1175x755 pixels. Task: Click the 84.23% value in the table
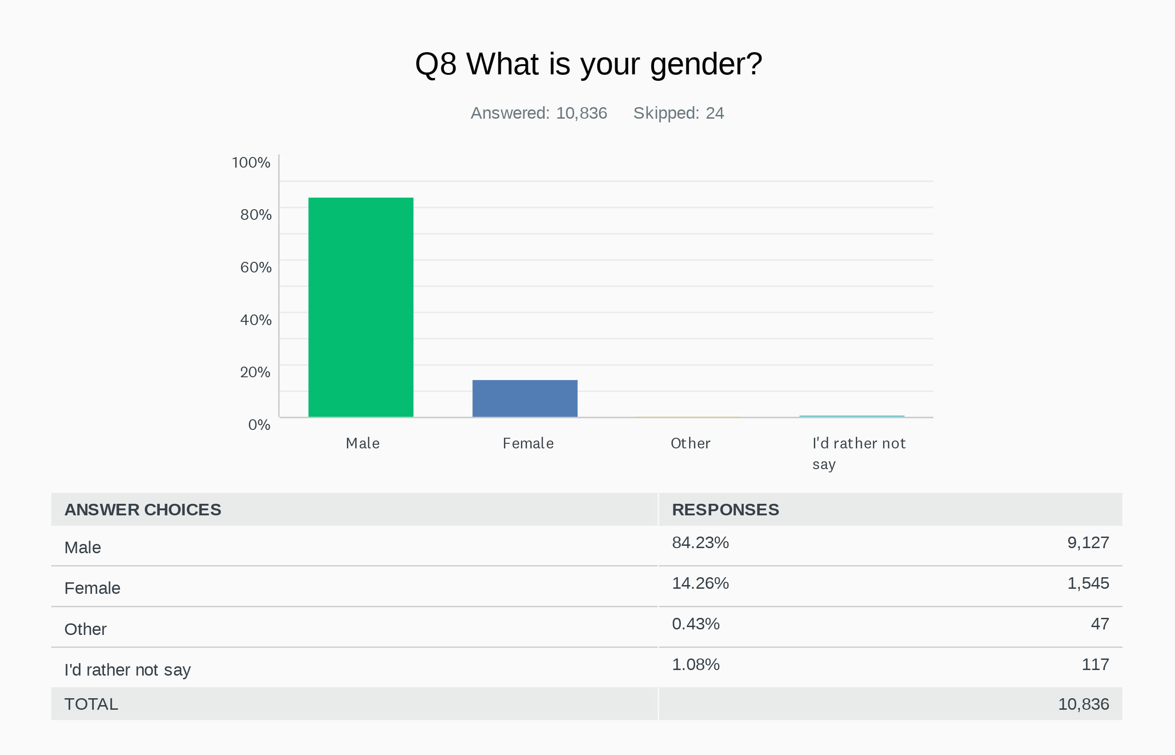click(700, 542)
